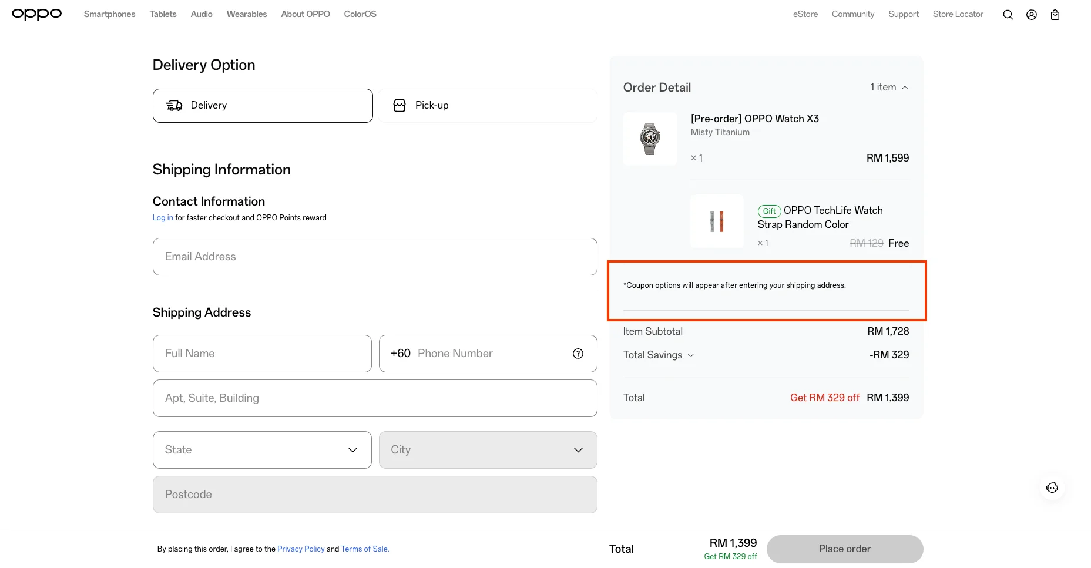Select the Delivery option

click(x=263, y=106)
